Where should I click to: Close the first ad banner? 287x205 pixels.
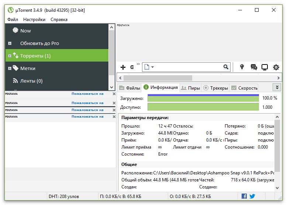(114, 94)
